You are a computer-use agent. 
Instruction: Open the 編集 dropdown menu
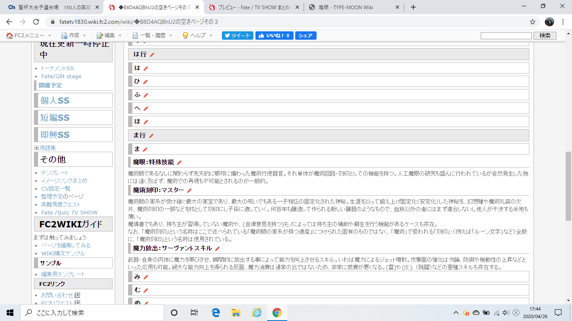pyautogui.click(x=109, y=36)
